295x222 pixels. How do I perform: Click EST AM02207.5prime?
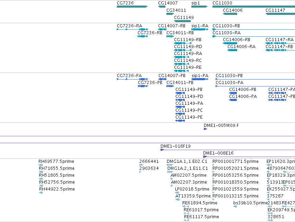click(189, 175)
